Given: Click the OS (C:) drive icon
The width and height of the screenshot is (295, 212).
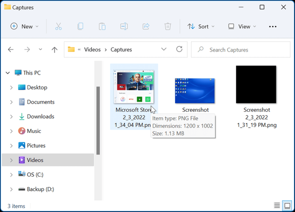Looking at the screenshot, I should point(22,174).
